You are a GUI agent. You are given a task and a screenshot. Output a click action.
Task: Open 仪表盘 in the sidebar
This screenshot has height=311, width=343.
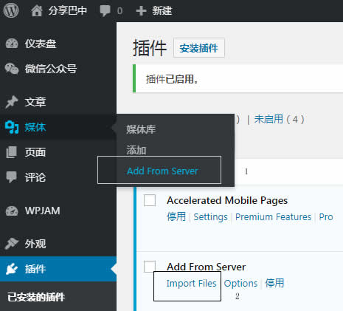coord(41,44)
